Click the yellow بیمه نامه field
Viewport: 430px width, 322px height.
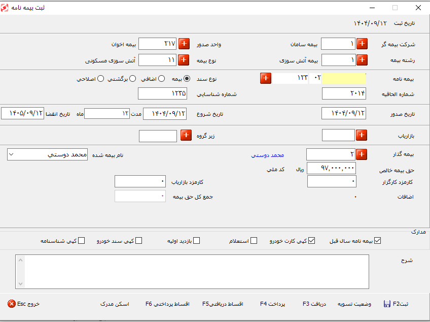(x=344, y=78)
